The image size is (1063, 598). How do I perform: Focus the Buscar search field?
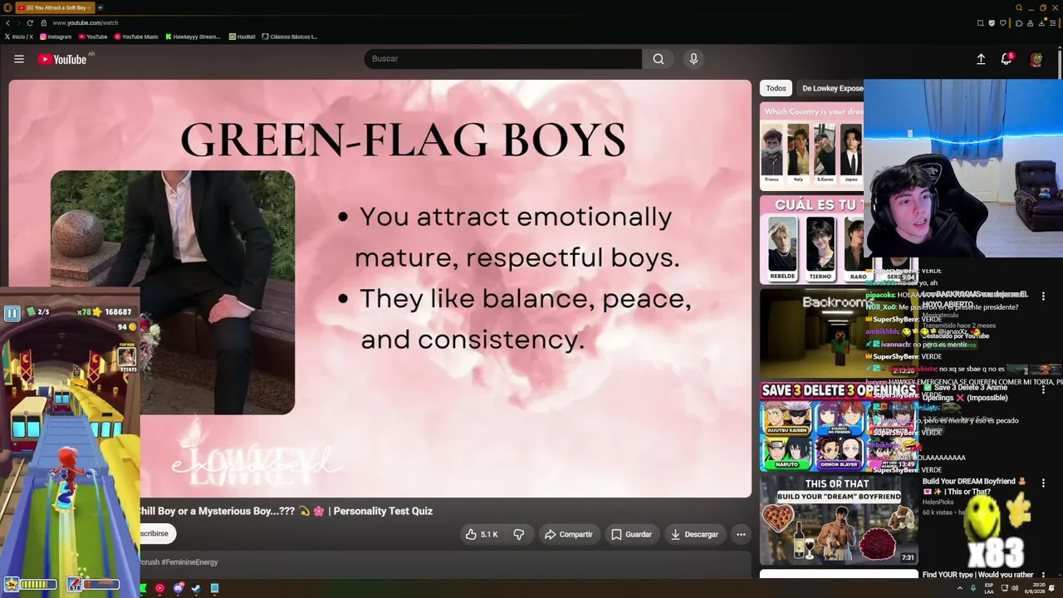(x=502, y=59)
